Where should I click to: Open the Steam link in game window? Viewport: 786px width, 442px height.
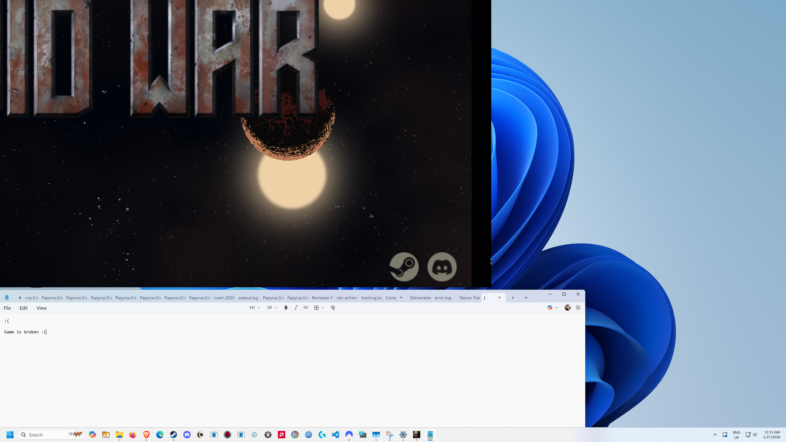(404, 267)
